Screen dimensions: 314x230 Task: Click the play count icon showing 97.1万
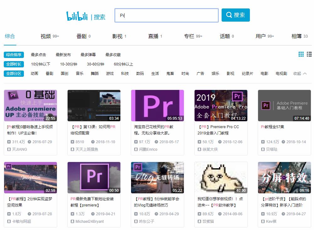click(135, 142)
